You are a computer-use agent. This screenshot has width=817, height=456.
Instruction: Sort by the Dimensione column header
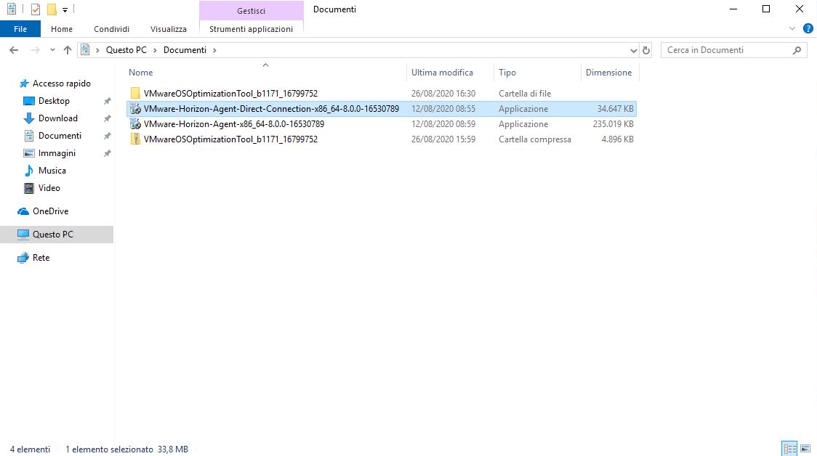click(x=610, y=73)
